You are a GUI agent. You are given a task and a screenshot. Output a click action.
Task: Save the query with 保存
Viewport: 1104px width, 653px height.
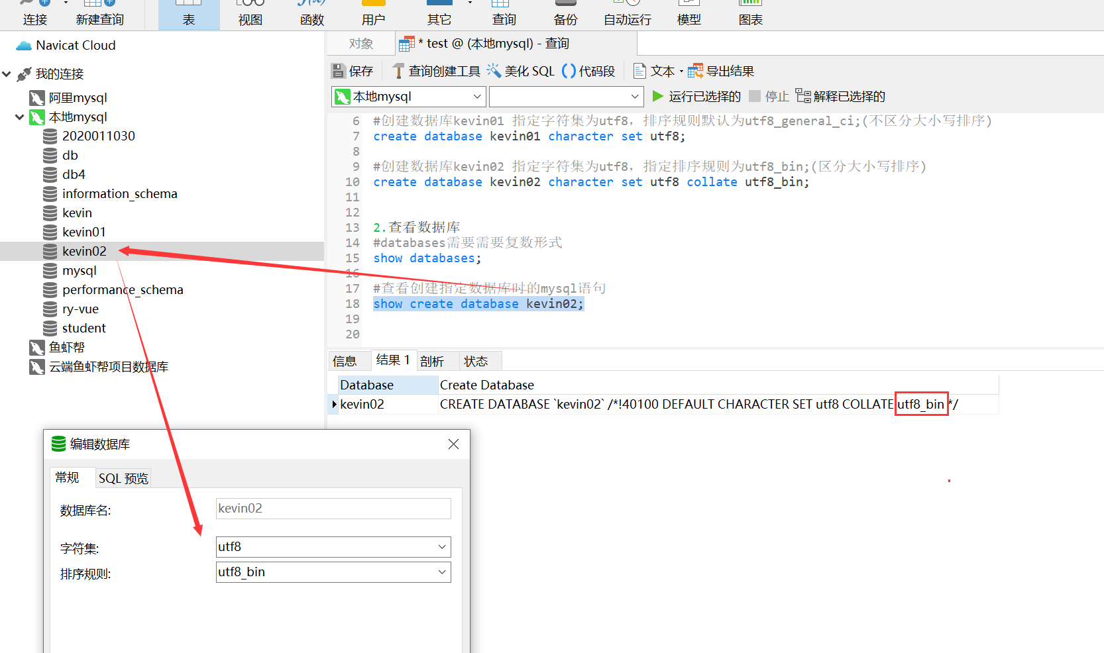(x=353, y=72)
